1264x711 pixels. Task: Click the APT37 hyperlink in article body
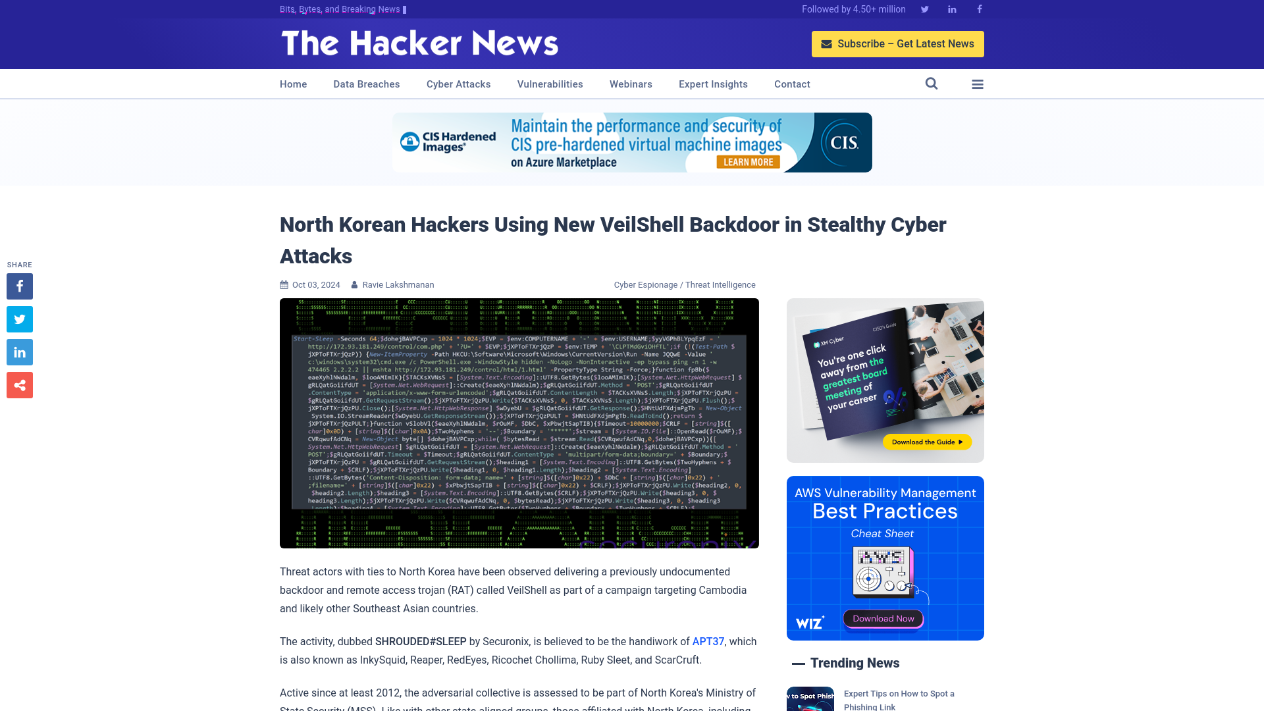[708, 642]
